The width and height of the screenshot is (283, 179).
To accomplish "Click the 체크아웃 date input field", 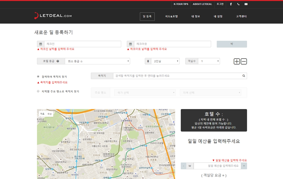I will [x=173, y=44].
